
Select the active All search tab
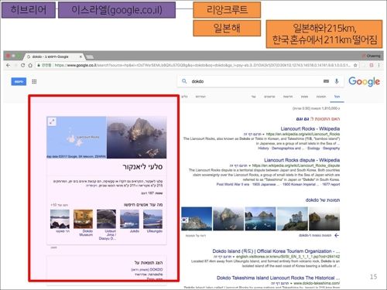pos(337,97)
